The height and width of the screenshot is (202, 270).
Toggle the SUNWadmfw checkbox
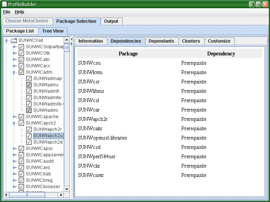coord(29,98)
